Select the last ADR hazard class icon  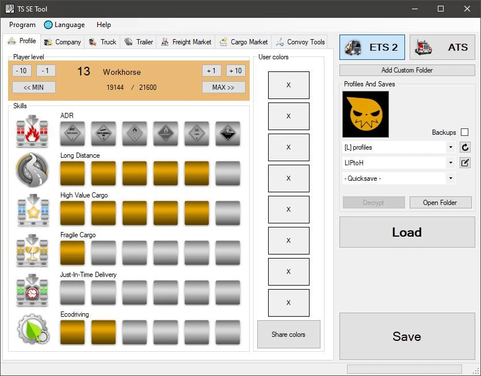click(227, 134)
